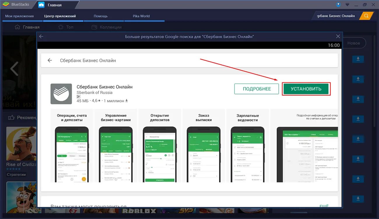This screenshot has width=379, height=219.
Task: Open the Заказ выписки screenshot
Action: tap(203, 146)
